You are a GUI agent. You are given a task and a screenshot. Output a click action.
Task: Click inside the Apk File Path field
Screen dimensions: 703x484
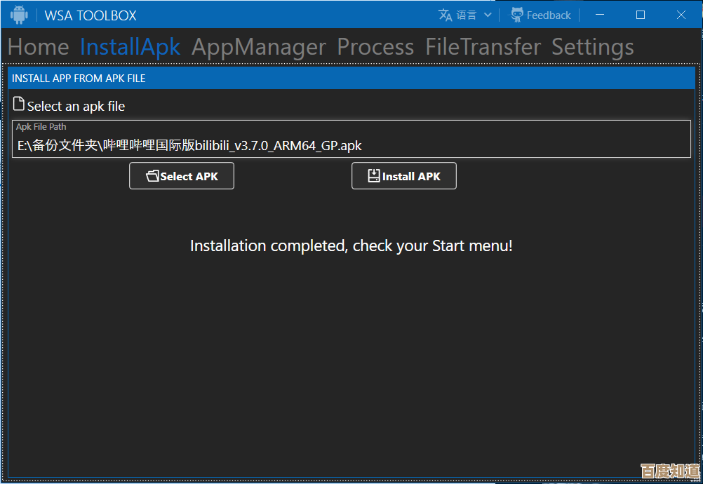click(x=351, y=145)
